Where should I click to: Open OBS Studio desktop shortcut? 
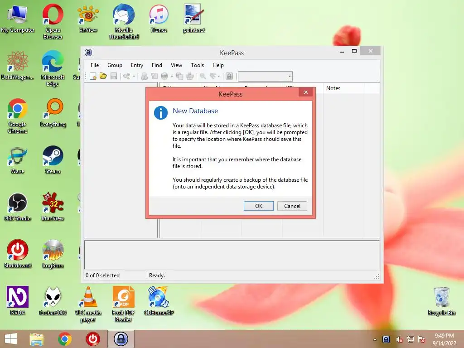click(18, 207)
